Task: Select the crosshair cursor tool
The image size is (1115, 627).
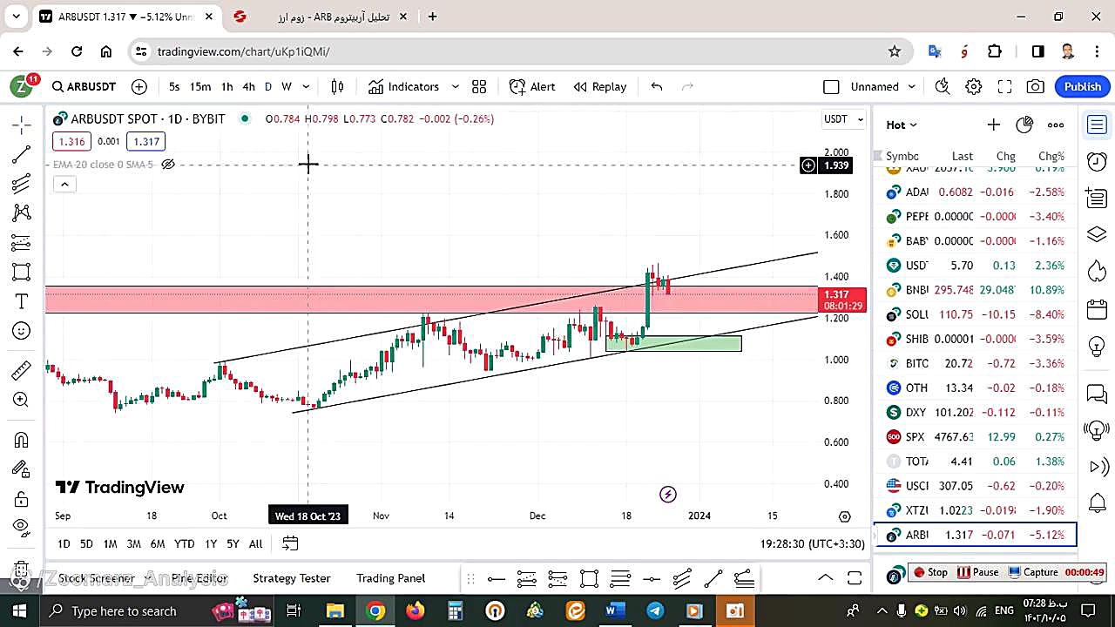Action: 22,125
